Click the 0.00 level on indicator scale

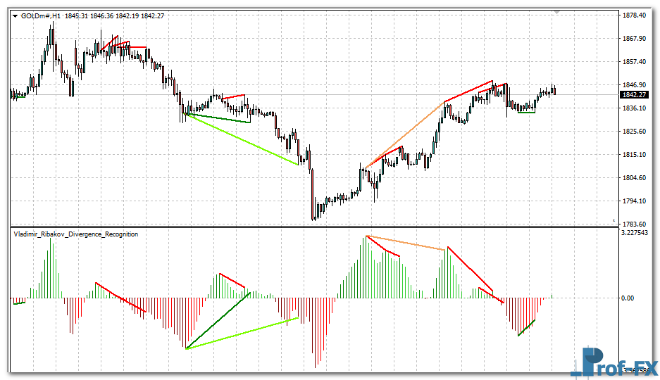point(628,298)
